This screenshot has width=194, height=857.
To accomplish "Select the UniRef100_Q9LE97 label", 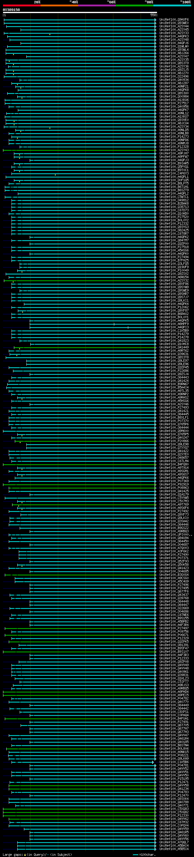I will pyautogui.click(x=174, y=361).
